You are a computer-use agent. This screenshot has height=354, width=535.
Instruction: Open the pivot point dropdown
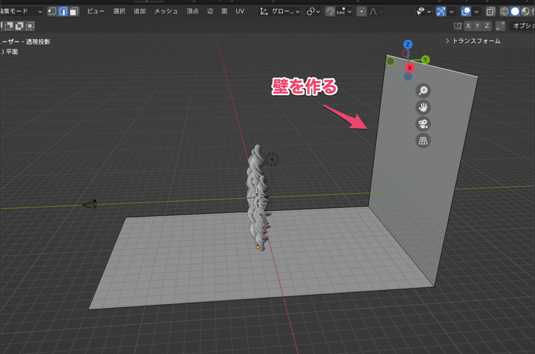[313, 11]
